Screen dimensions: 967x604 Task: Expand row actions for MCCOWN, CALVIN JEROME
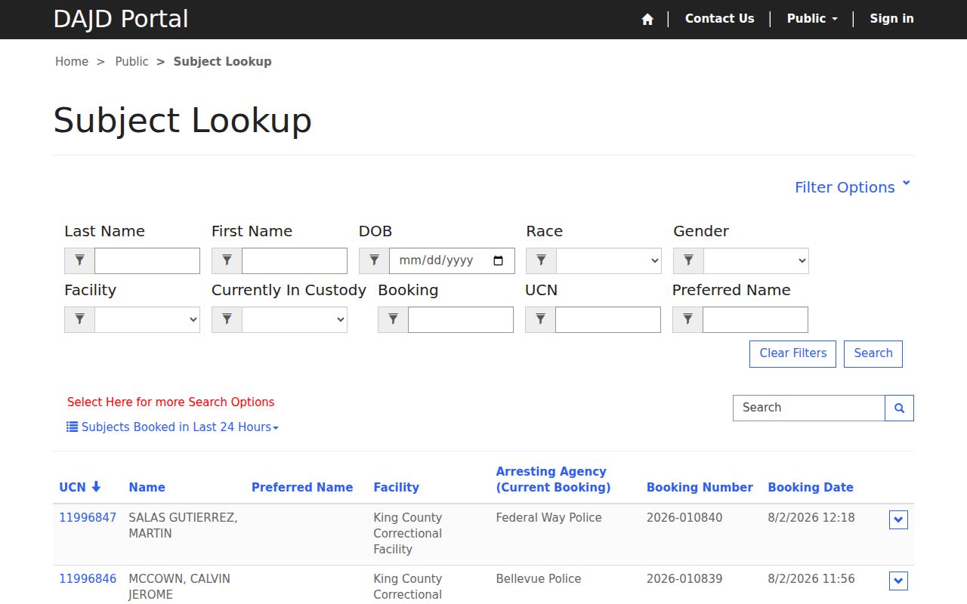tap(898, 581)
